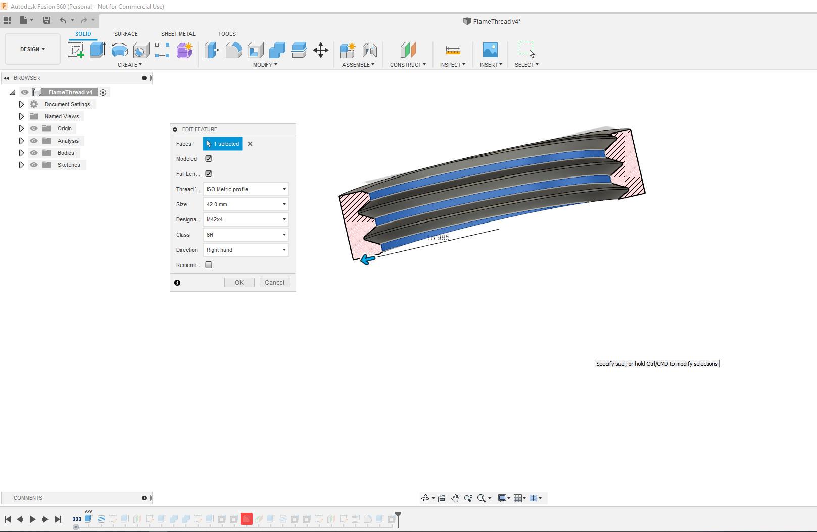
Task: Select the Combine tool
Action: tap(277, 50)
